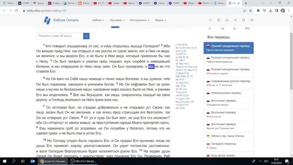The height and width of the screenshot is (165, 293).
Task: Open taskbar search icon
Action: pos(14,161)
